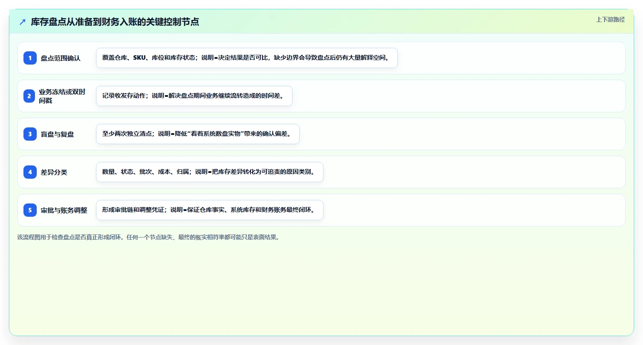
Task: Select step number badge 3
Action: 30,134
